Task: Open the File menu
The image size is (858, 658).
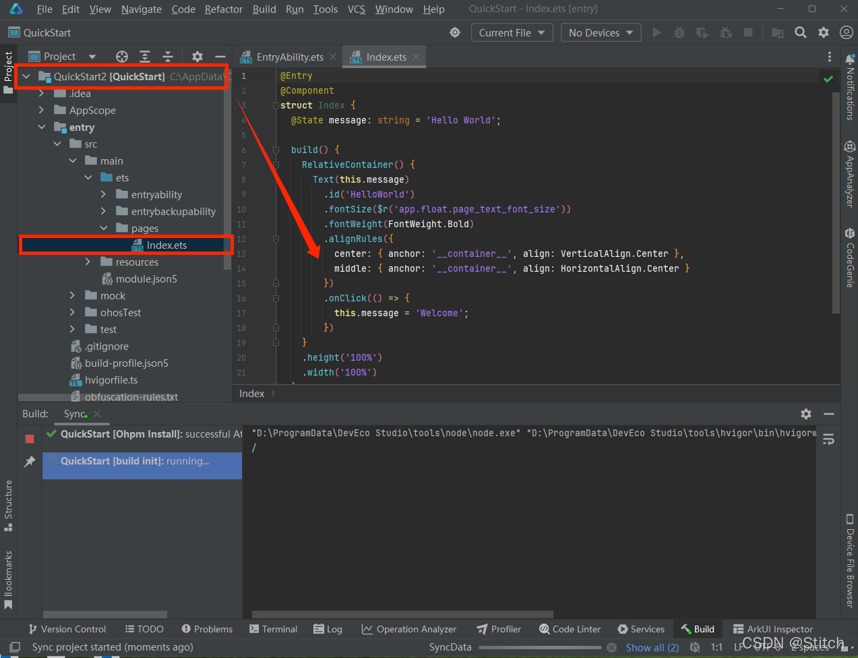Action: coord(44,9)
